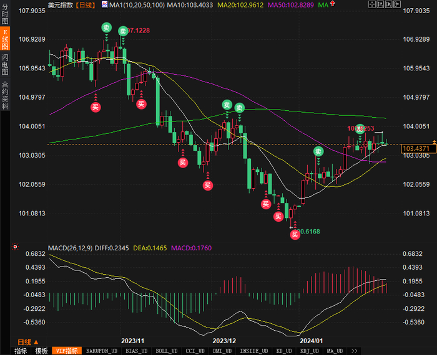This screenshot has height=355, width=437.
Task: Expand the 日线 period selector
Action: [28, 342]
